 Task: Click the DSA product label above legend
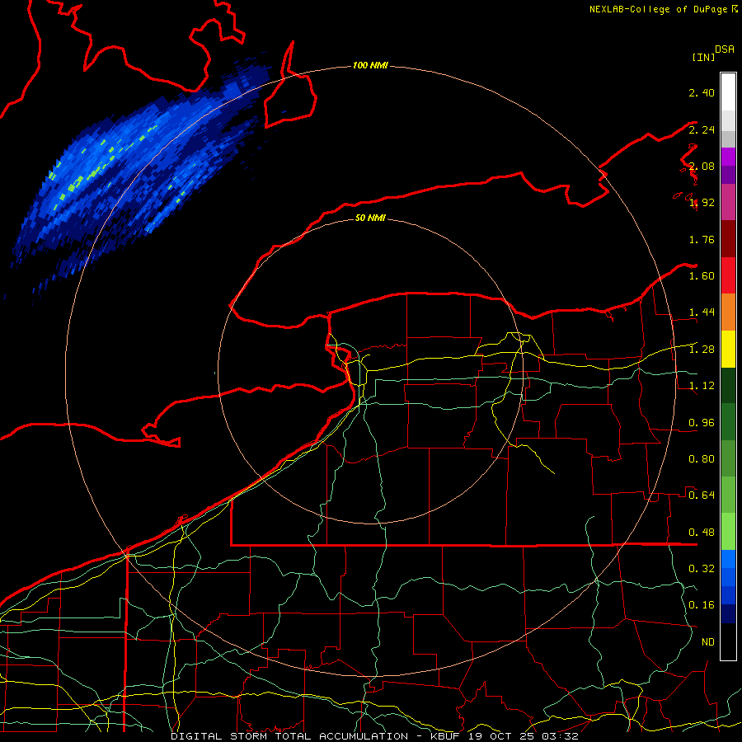coord(724,49)
